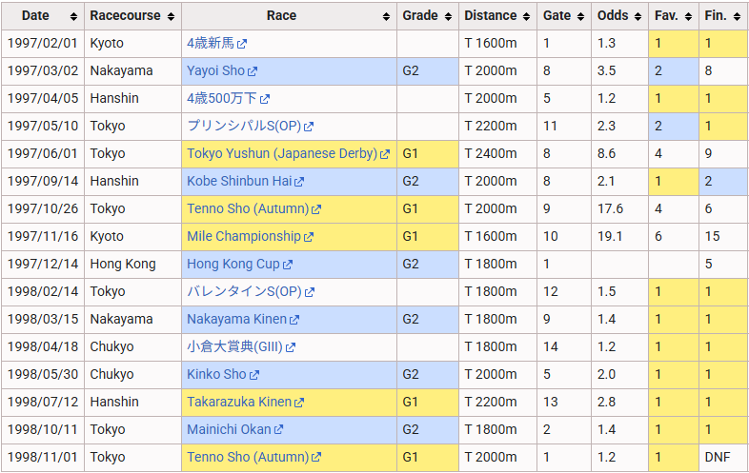Select date cell 1997/06/01

43,153
